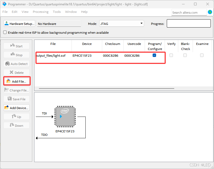The image size is (214, 169).
Task: Click the TDO label in chain diagram
Action: coord(44,135)
